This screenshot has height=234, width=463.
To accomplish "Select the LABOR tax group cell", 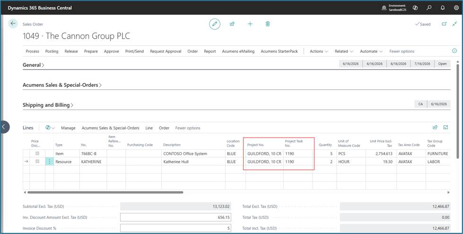I will 438,162.
